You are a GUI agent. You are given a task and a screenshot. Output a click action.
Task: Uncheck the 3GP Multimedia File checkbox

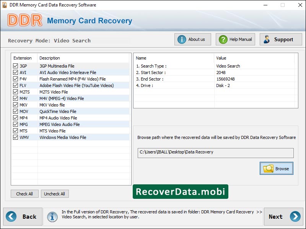15,66
